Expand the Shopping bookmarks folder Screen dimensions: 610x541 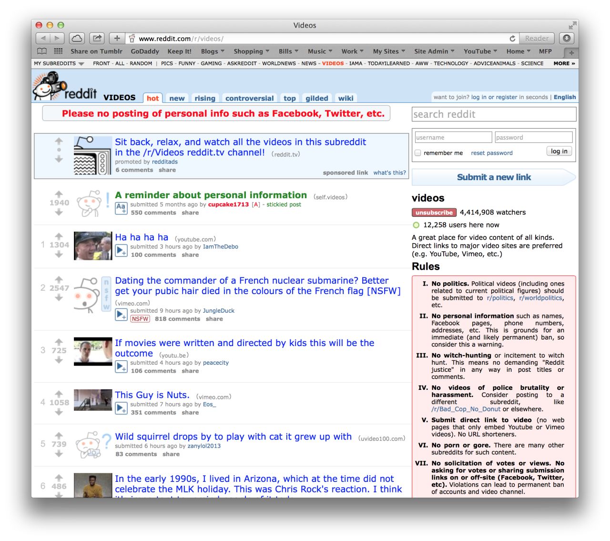click(x=251, y=51)
